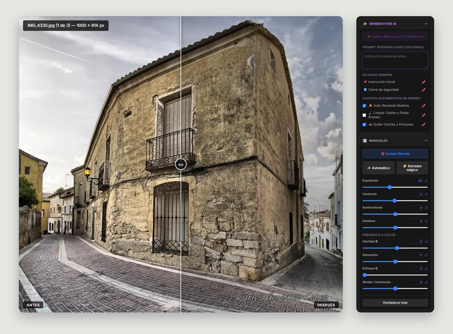This screenshot has width=453, height=334.
Task: Click the Enfoque slider track
Action: (395, 275)
